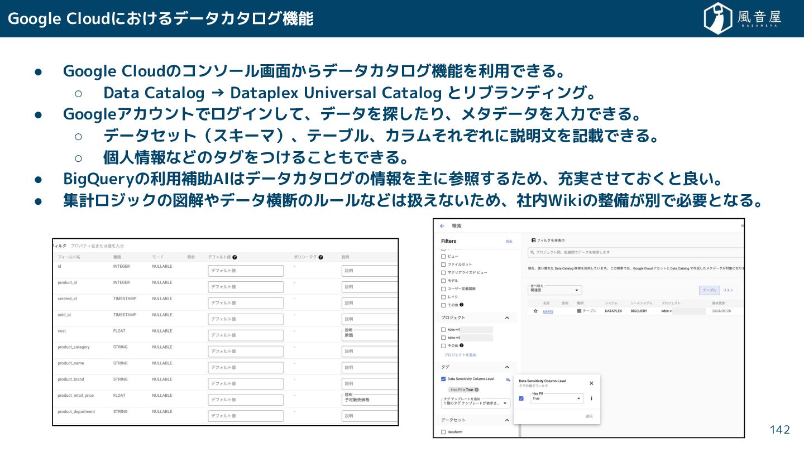804x452 pixels.
Task: Click the デフォルト値 field for cost row
Action: point(246,335)
